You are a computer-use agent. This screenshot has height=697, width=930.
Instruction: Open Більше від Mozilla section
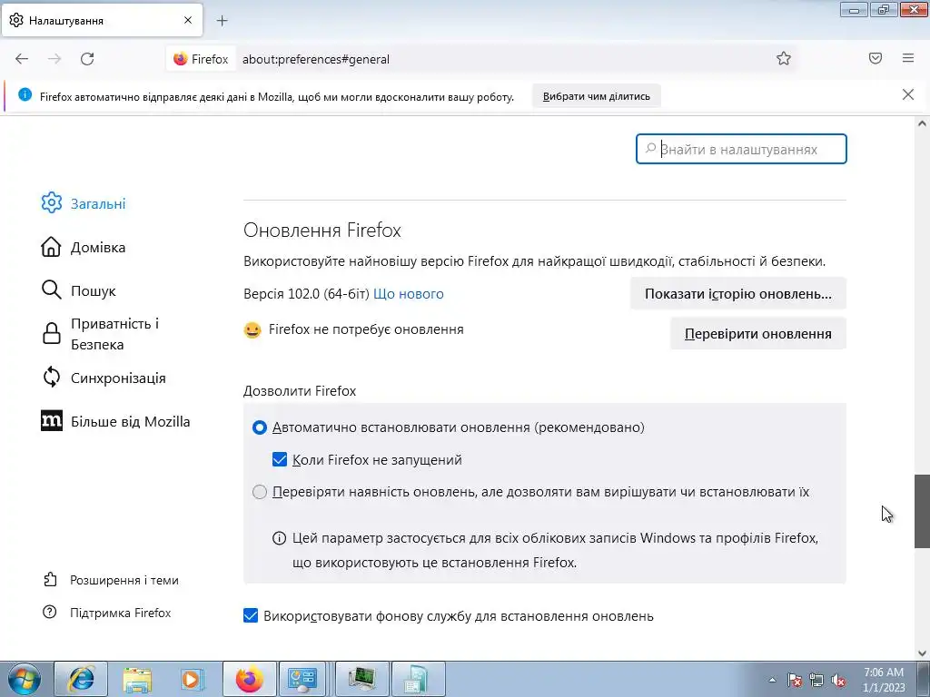(x=115, y=421)
